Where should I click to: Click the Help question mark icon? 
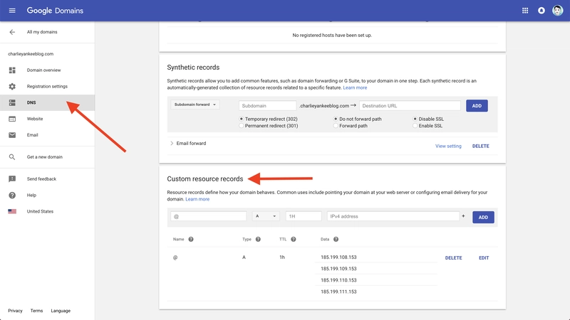pos(12,195)
